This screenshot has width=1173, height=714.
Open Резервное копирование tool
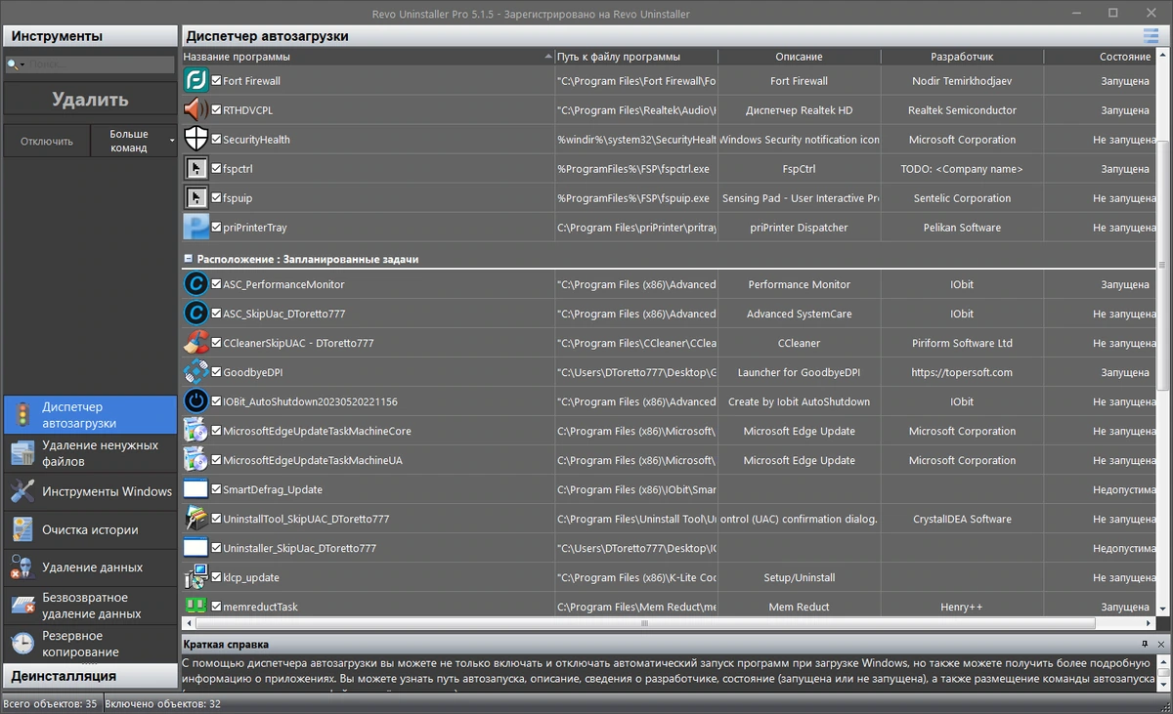tap(91, 644)
